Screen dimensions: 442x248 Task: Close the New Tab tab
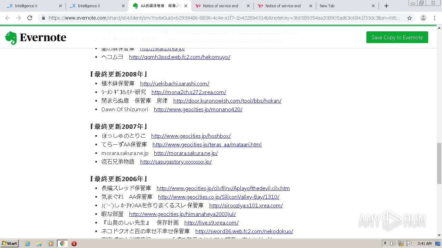373,6
